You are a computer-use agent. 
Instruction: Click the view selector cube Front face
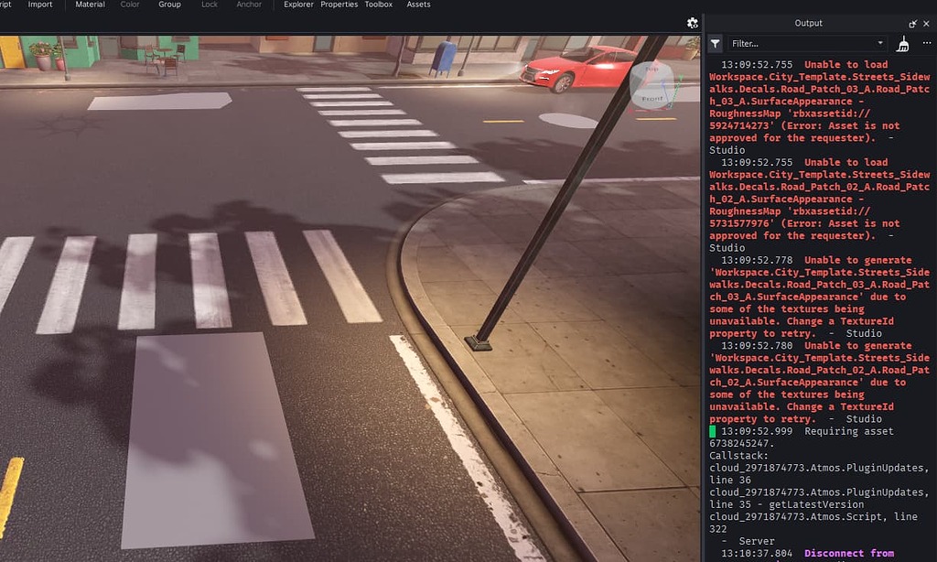652,98
